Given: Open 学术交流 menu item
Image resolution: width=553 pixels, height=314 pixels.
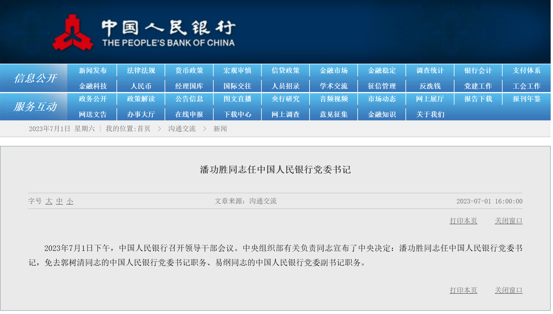Looking at the screenshot, I should (334, 86).
